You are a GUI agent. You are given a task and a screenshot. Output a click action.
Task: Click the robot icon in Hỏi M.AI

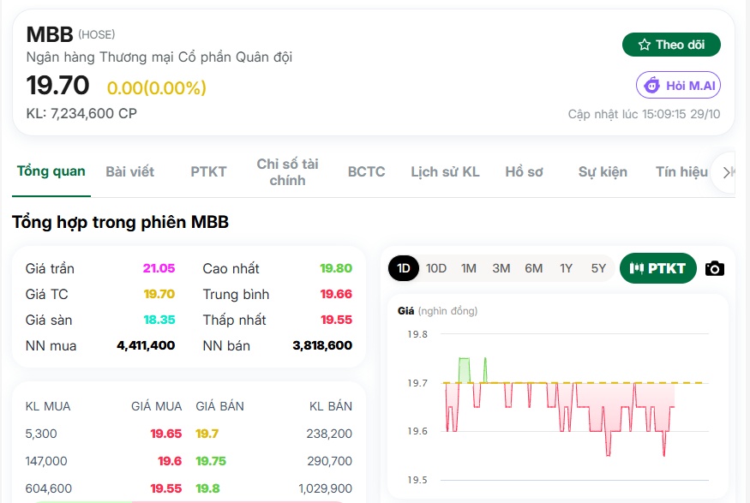click(651, 86)
